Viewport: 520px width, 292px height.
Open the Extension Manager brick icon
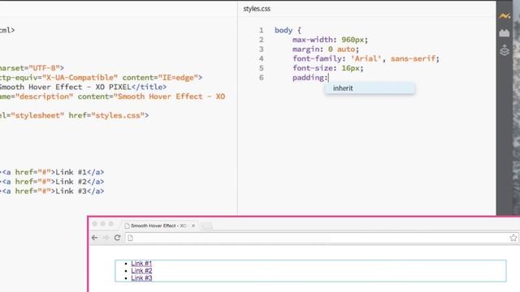505,32
